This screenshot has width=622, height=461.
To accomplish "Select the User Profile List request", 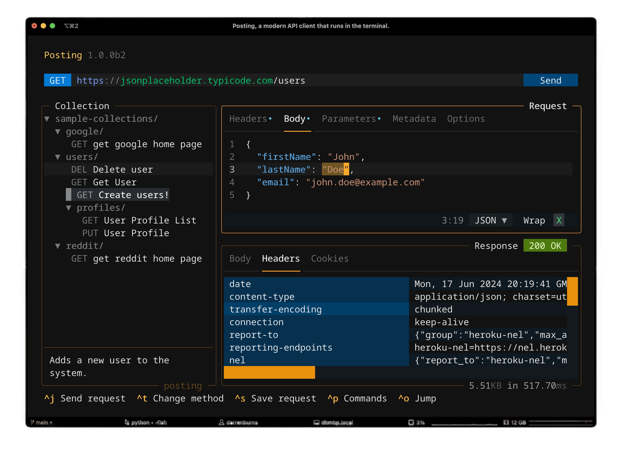I will pyautogui.click(x=150, y=220).
